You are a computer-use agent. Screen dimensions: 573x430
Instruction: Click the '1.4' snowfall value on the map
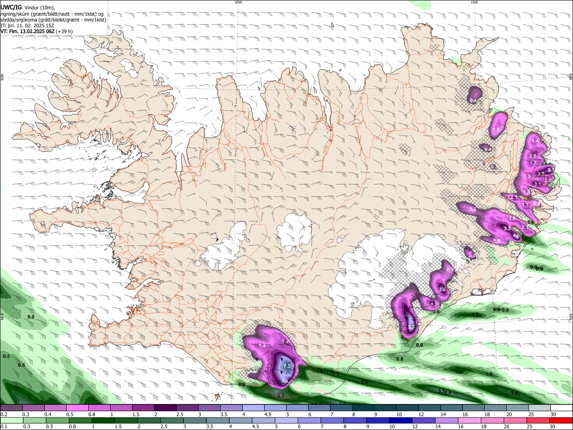point(535,141)
